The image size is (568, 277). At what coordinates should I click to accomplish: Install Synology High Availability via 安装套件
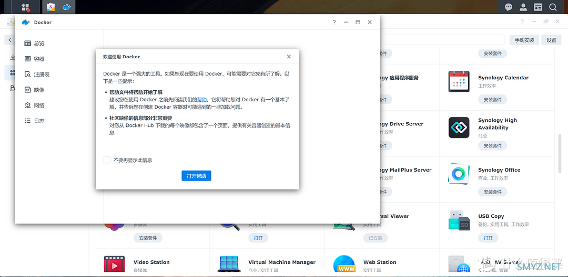(x=492, y=145)
